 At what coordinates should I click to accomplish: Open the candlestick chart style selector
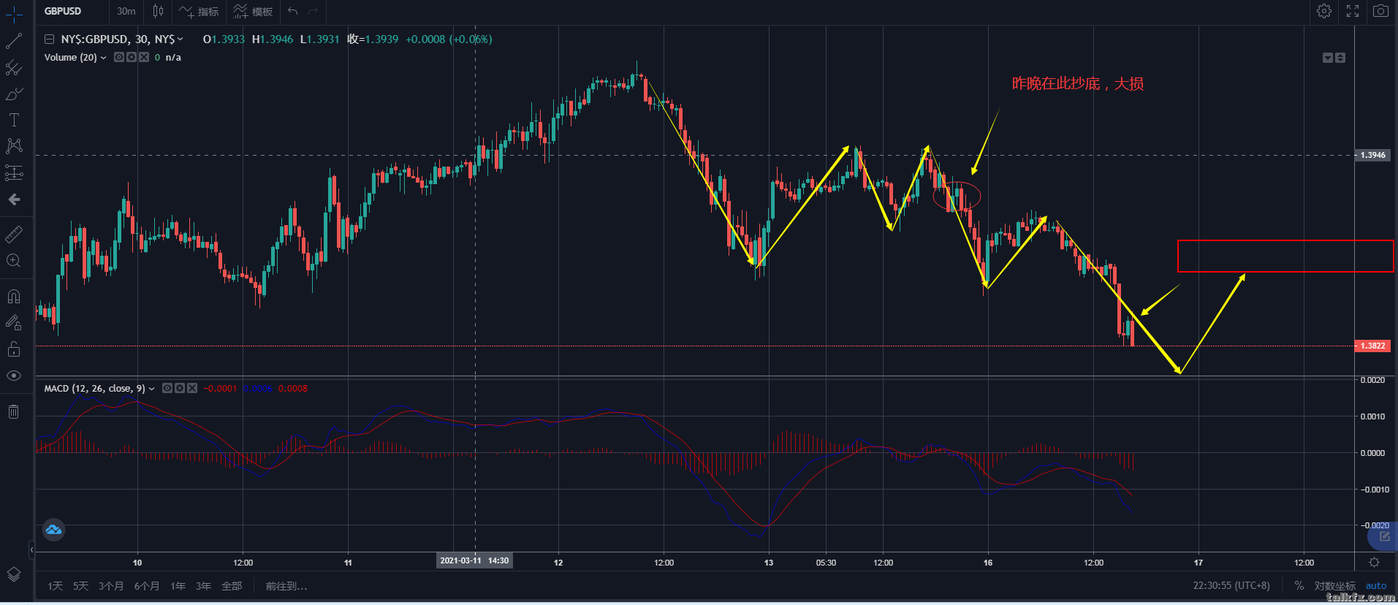click(158, 11)
